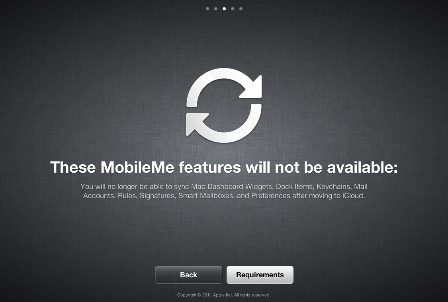Click the Copyright 2011 Apple Inc. notice
This screenshot has width=448, height=302.
click(x=205, y=295)
